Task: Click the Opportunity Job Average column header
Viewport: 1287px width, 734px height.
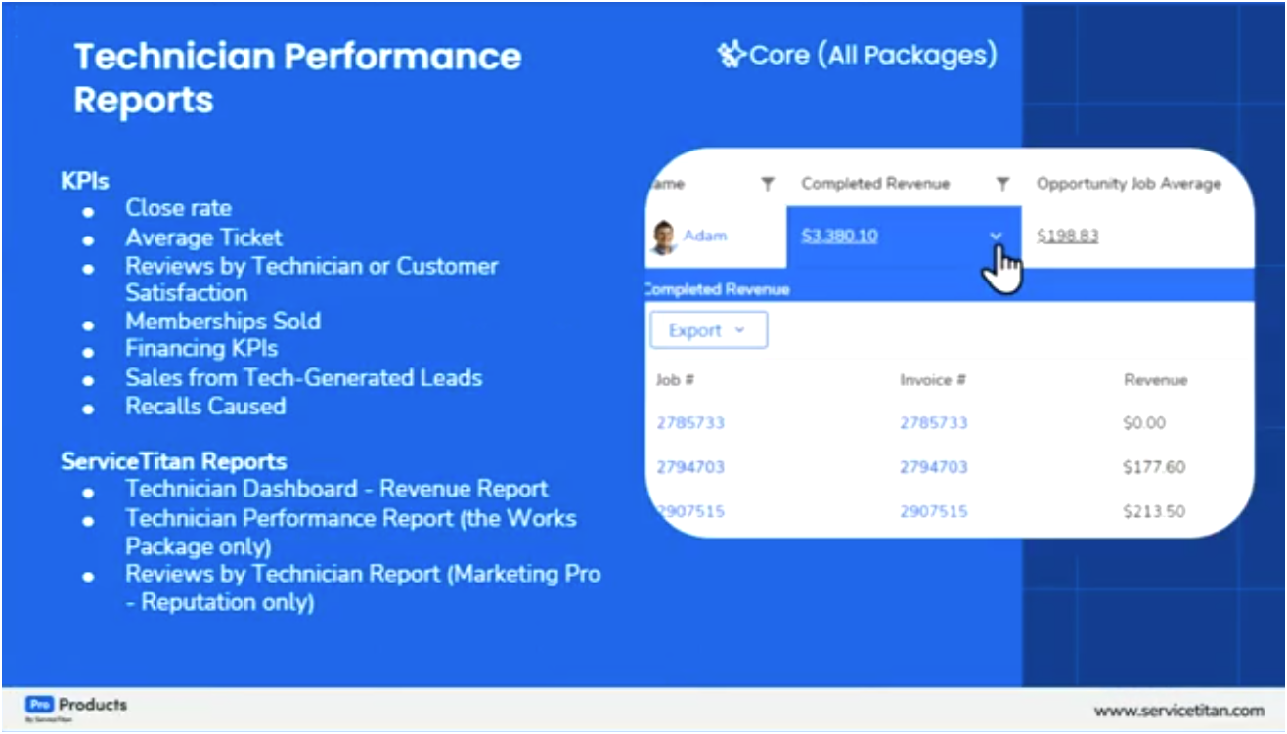Action: [x=1129, y=184]
